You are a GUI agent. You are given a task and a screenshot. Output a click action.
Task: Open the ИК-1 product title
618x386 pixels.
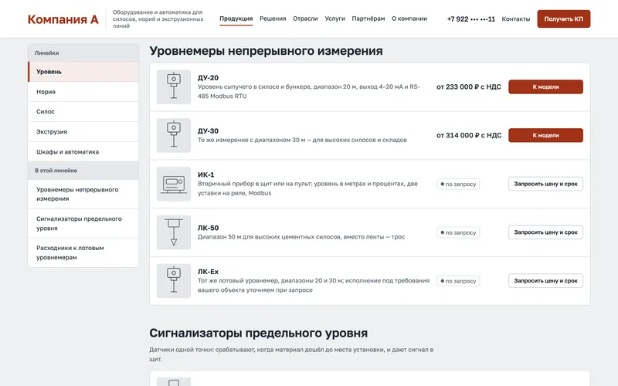[205, 174]
